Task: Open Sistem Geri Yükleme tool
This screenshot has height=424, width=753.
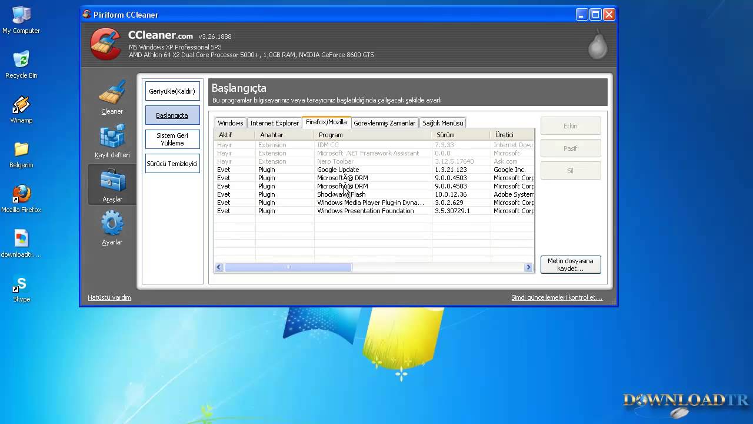Action: [x=172, y=139]
